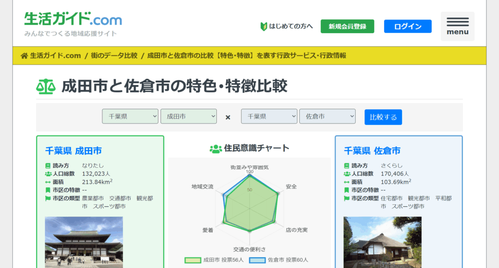The width and height of the screenshot is (499, 268).
Task: Click the 佐倉市 投票60人 legend text
Action: click(288, 260)
